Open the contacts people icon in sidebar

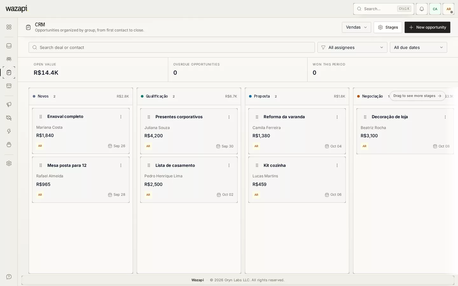9,59
